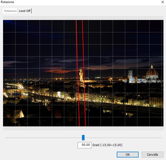Screen dimensions: 166x160
Task: Click the left red guide line
Action: pos(77,51)
